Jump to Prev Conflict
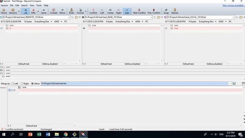 154,11
